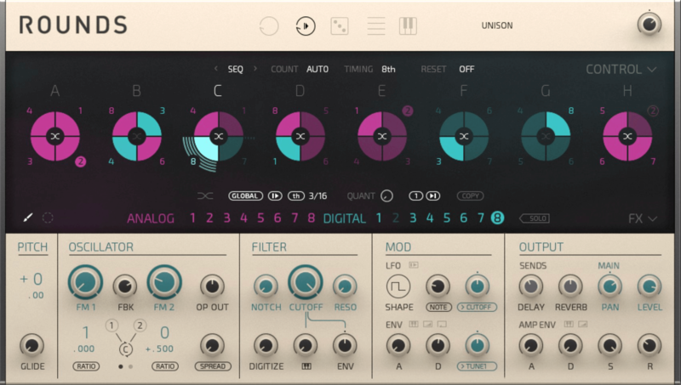Click the FM 1 knob

pyautogui.click(x=85, y=283)
